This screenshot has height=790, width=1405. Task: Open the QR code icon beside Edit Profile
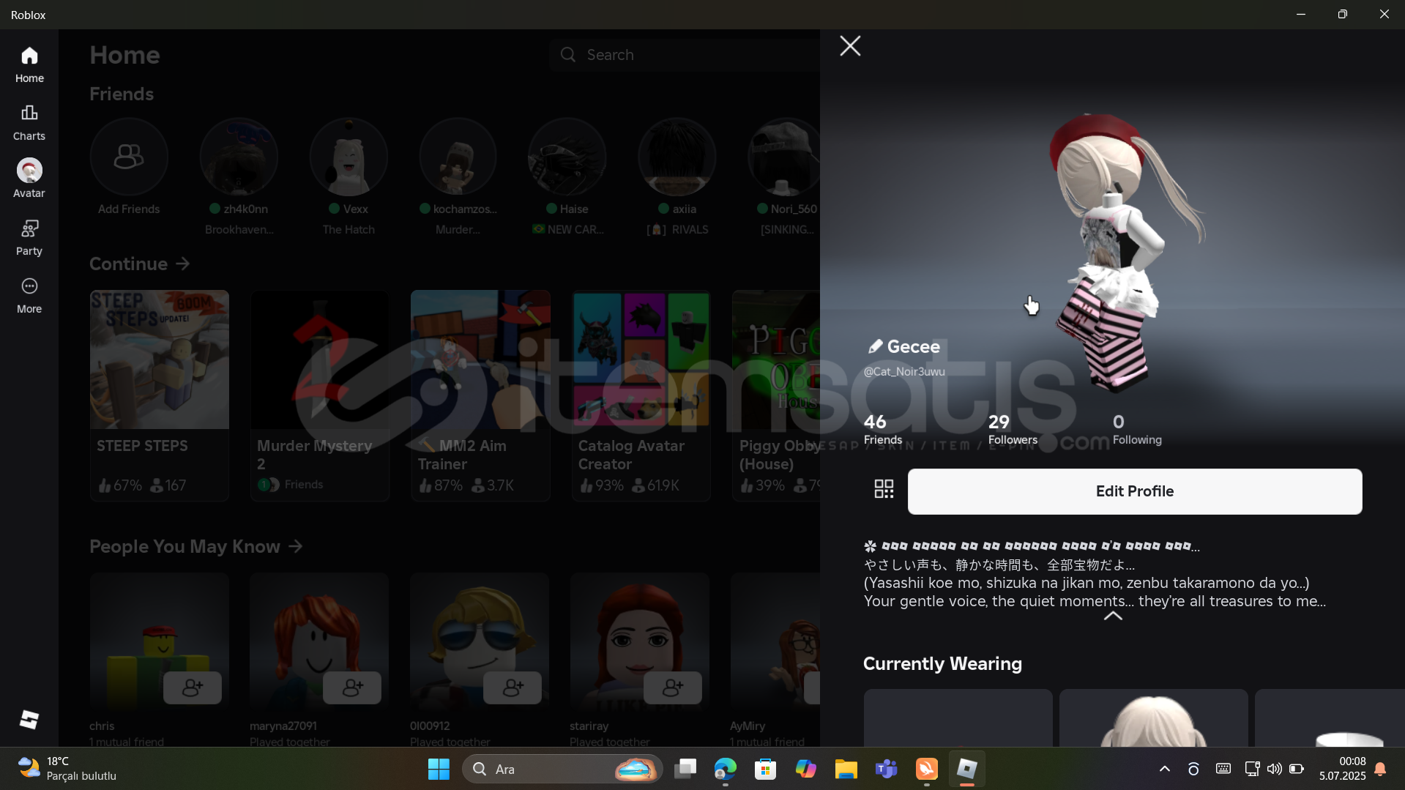click(884, 489)
